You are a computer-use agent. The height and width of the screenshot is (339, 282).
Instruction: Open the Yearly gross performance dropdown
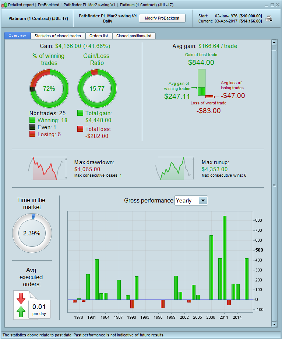point(191,201)
